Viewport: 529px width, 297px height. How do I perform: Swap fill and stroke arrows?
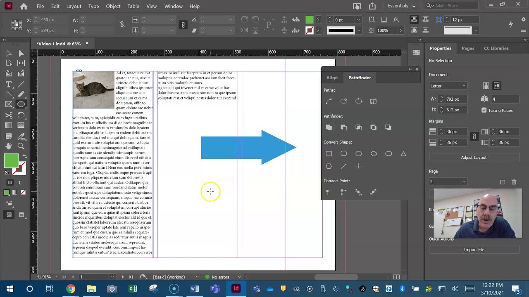coord(25,156)
